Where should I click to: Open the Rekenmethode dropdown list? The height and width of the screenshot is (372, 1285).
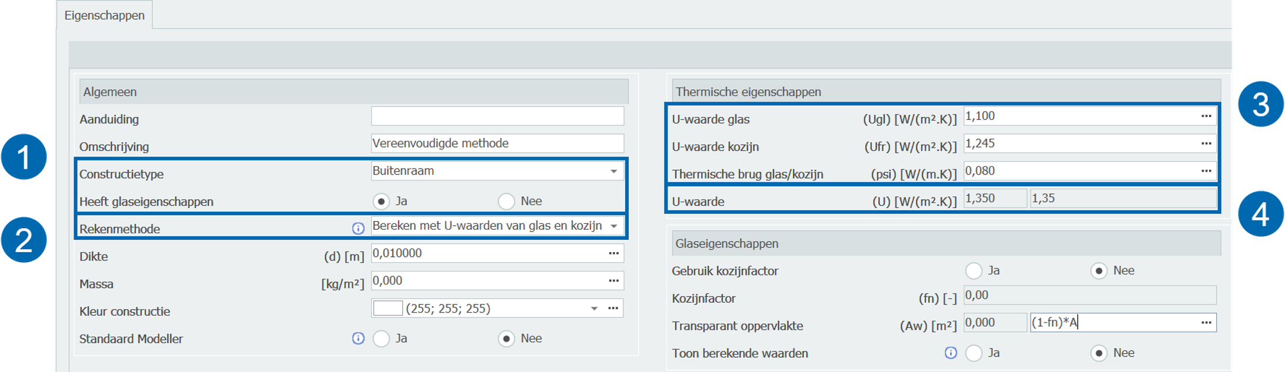point(613,226)
